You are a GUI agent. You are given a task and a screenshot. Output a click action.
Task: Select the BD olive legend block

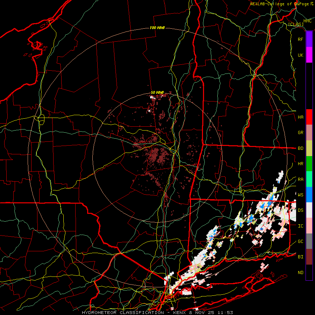(x=309, y=148)
